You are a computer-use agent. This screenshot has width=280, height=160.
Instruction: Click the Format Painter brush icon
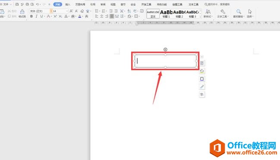tap(22, 12)
